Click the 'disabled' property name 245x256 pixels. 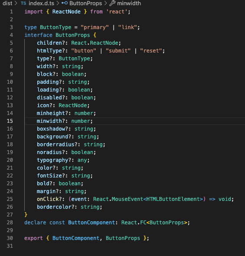49,98
